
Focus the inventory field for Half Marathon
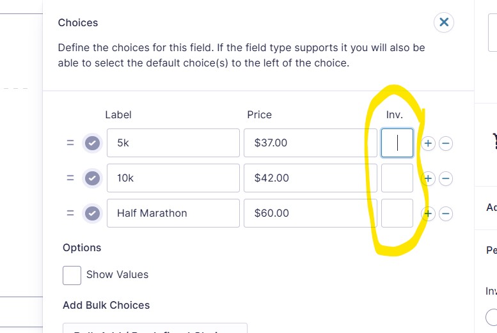click(x=397, y=213)
